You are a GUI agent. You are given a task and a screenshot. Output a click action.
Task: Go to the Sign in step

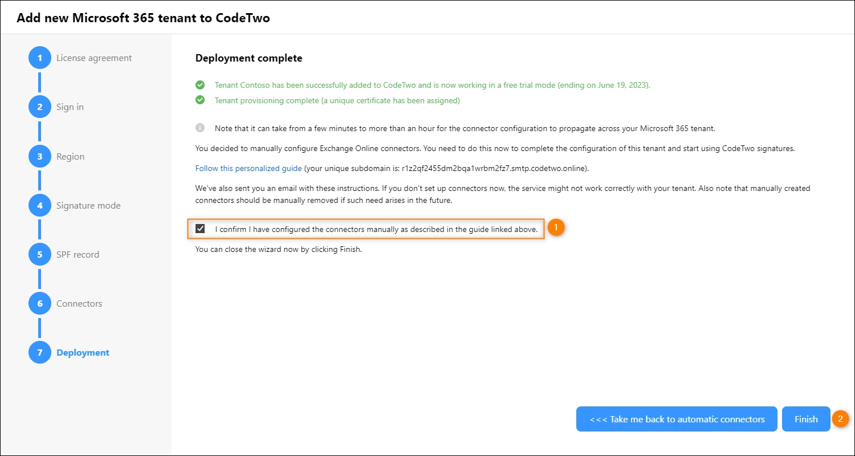(x=70, y=107)
